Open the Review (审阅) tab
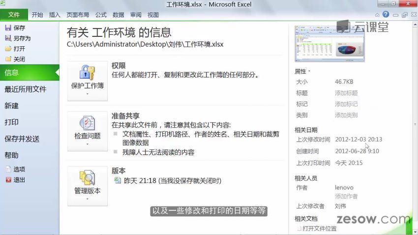This screenshot has height=235, width=418. (136, 15)
